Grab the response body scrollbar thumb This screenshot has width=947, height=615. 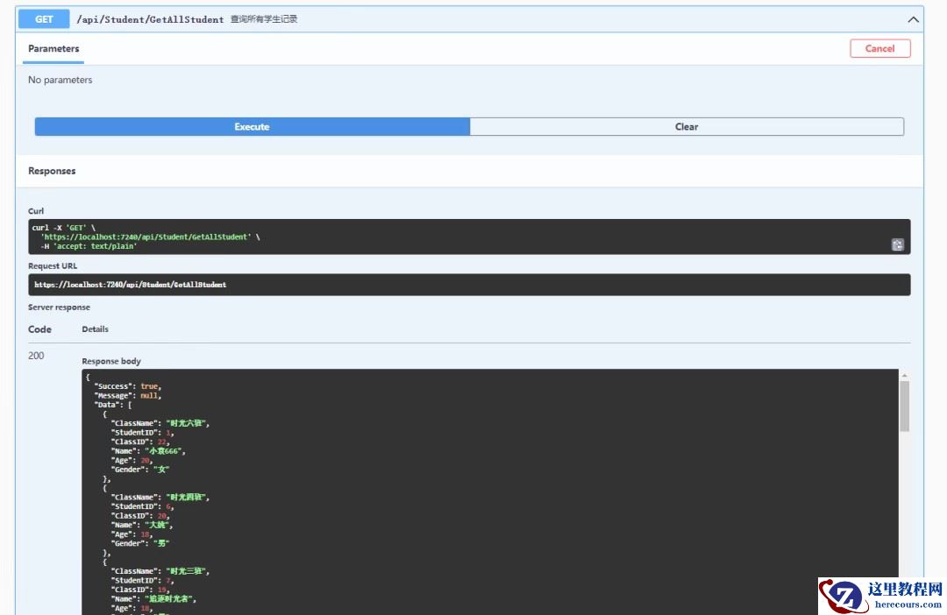[904, 406]
